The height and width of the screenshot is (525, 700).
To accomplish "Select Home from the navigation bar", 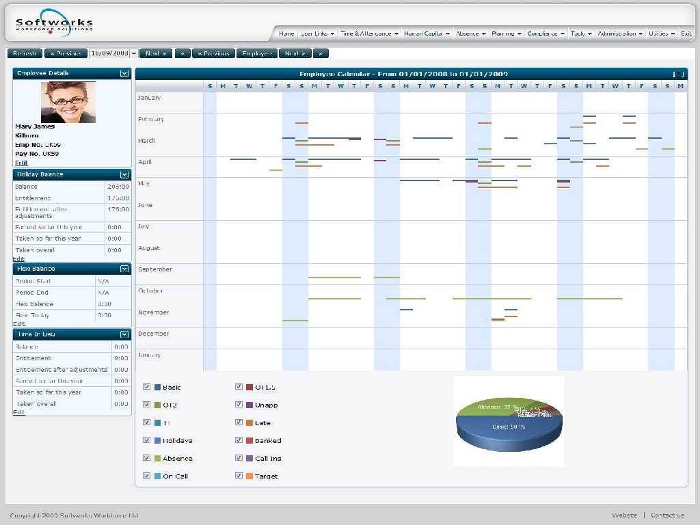I will click(x=286, y=32).
